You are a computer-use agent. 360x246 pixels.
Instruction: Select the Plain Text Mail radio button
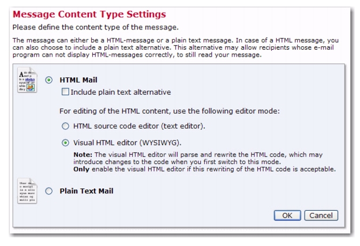coord(48,191)
